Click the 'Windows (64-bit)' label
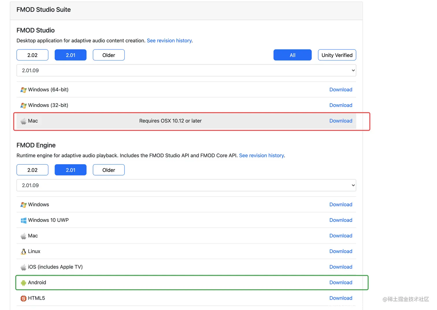Viewport: 437px width, 310px height. coord(48,90)
